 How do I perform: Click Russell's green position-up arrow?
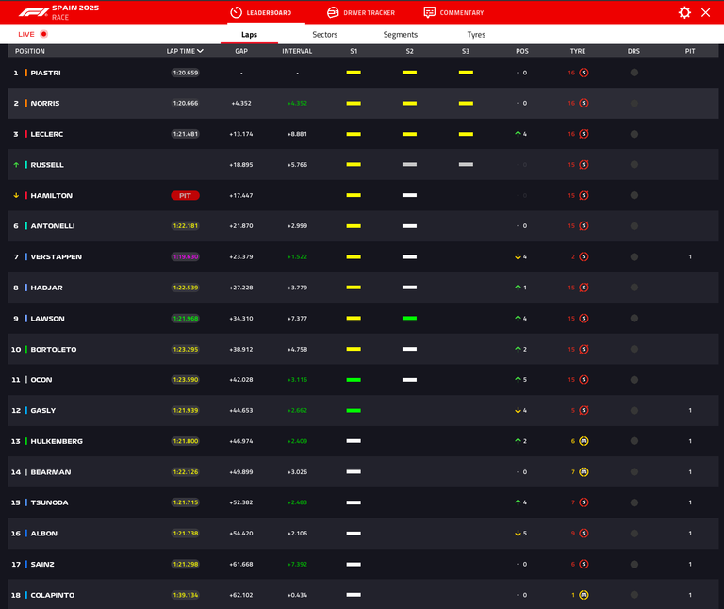[16, 165]
